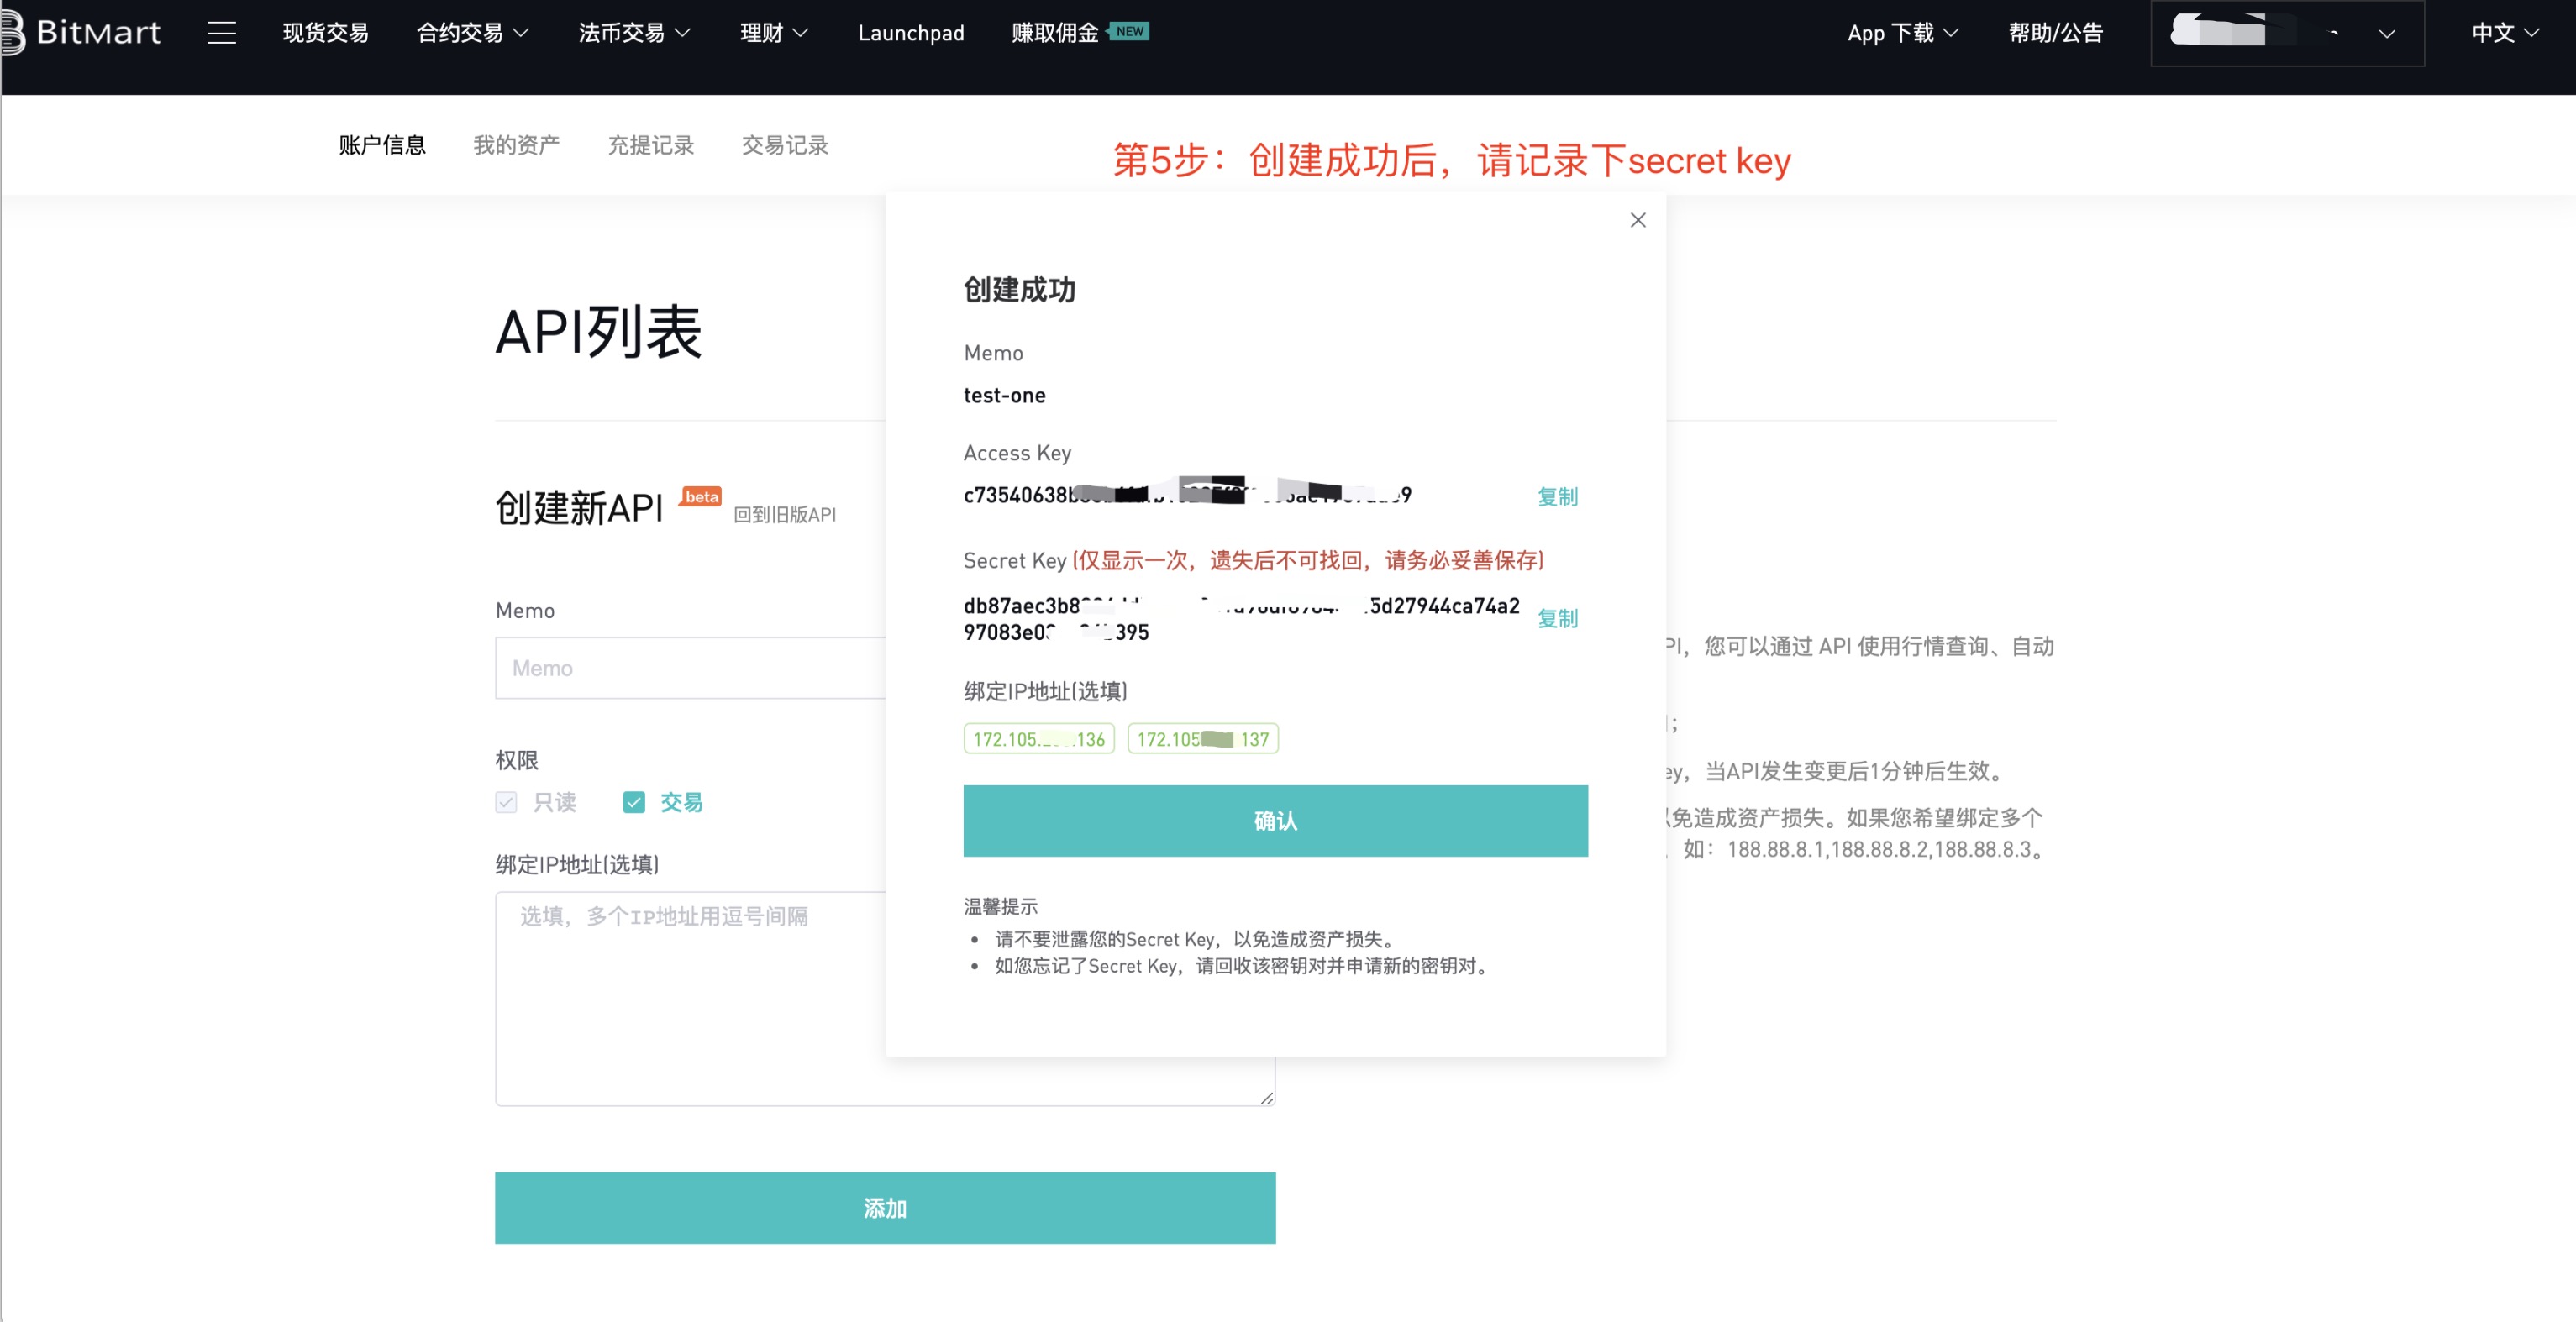
Task: Switch to 交易记录 tab
Action: pos(785,145)
